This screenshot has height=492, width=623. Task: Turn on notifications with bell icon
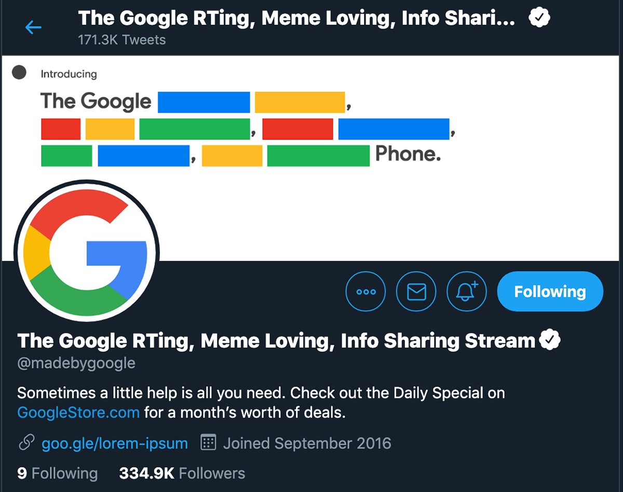pos(467,292)
